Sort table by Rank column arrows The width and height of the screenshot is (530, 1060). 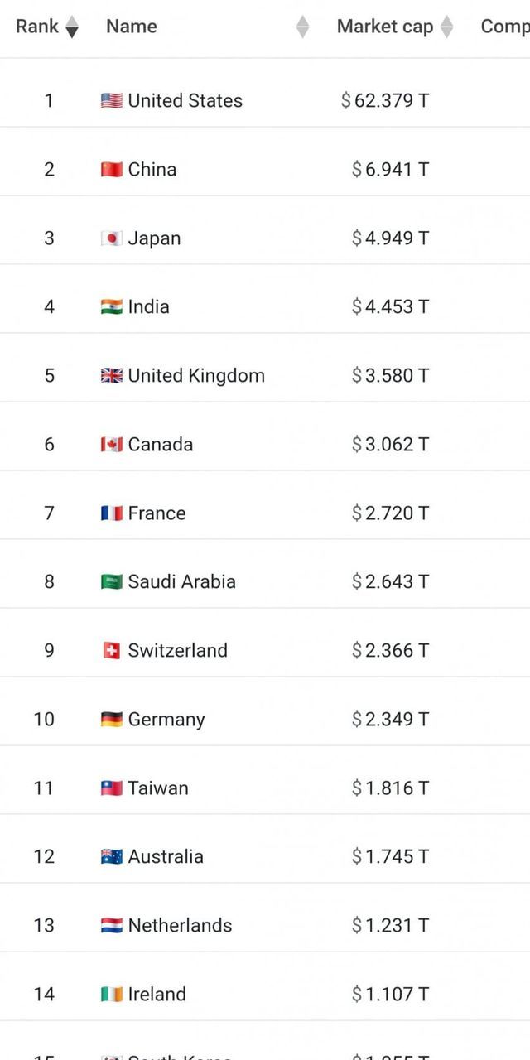click(72, 26)
